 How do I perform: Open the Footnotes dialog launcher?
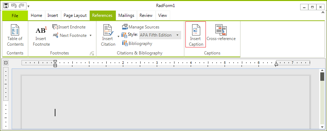tap(92, 54)
